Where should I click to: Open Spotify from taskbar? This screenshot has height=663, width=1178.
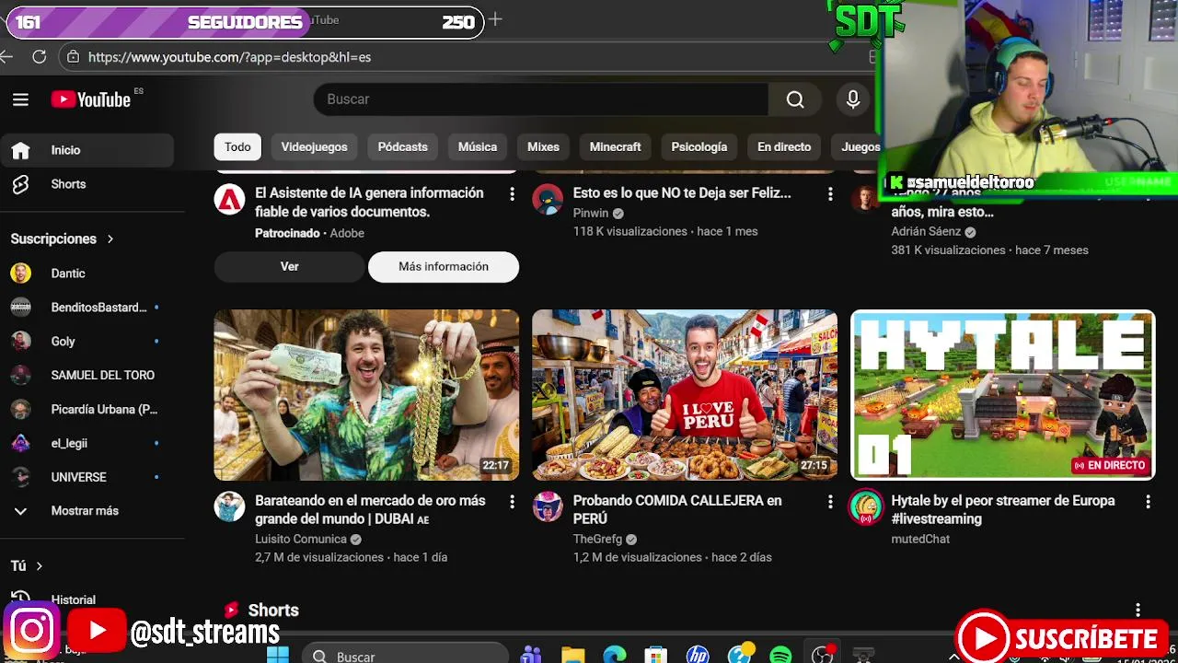click(780, 655)
